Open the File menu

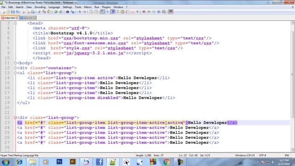coord(3,7)
